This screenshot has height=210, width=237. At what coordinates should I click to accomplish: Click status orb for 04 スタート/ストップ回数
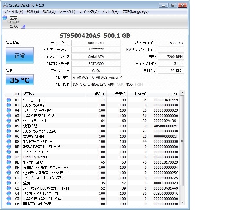9,110
